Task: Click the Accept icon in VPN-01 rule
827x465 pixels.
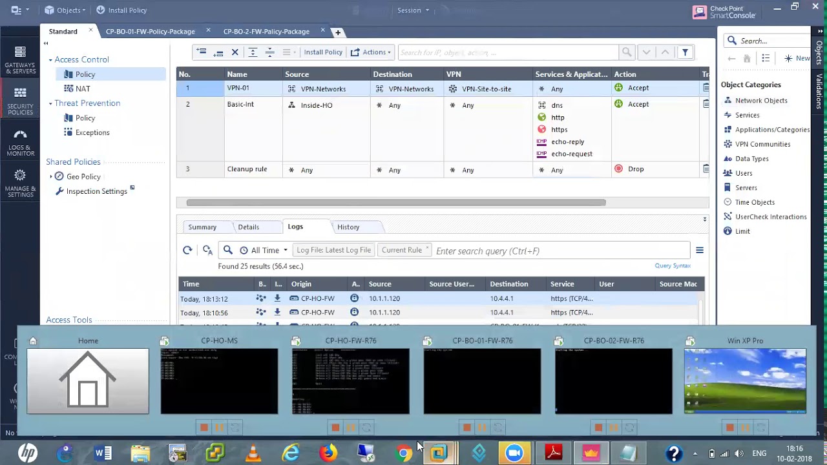Action: [x=618, y=88]
